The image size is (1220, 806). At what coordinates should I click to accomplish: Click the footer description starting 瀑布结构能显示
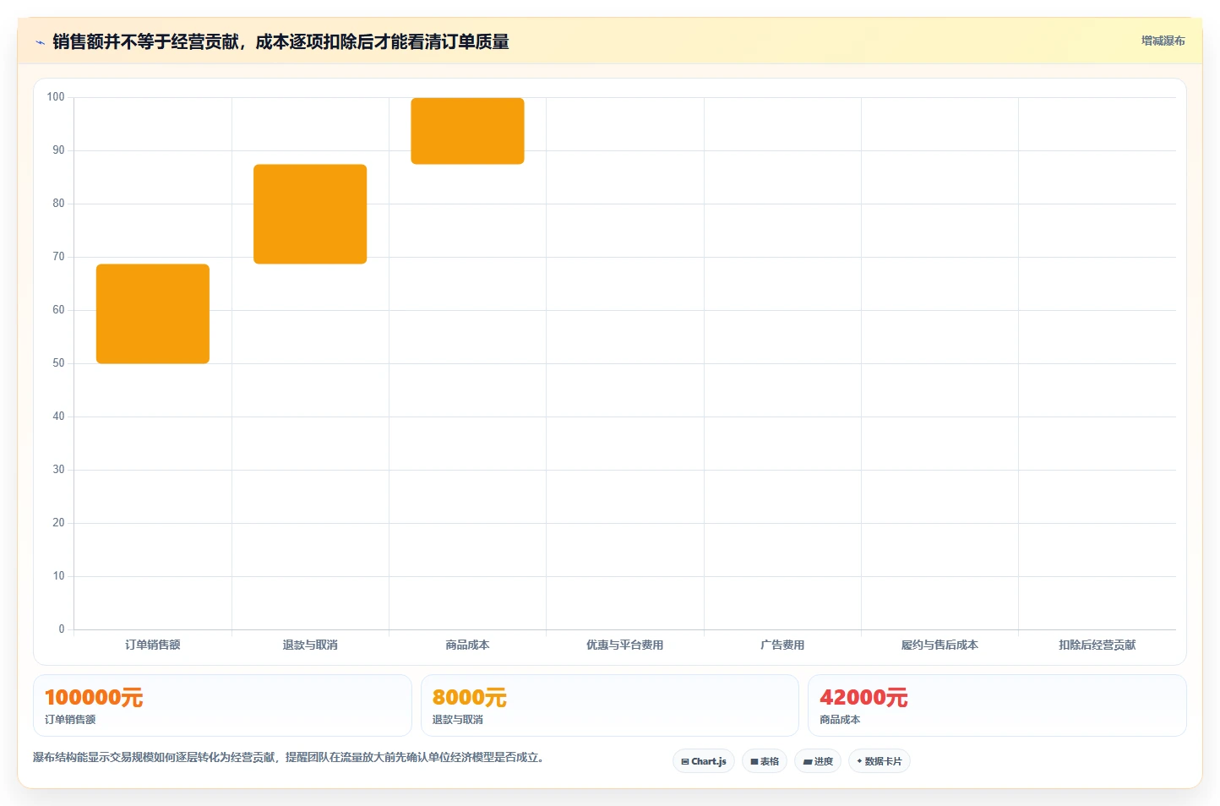point(290,757)
